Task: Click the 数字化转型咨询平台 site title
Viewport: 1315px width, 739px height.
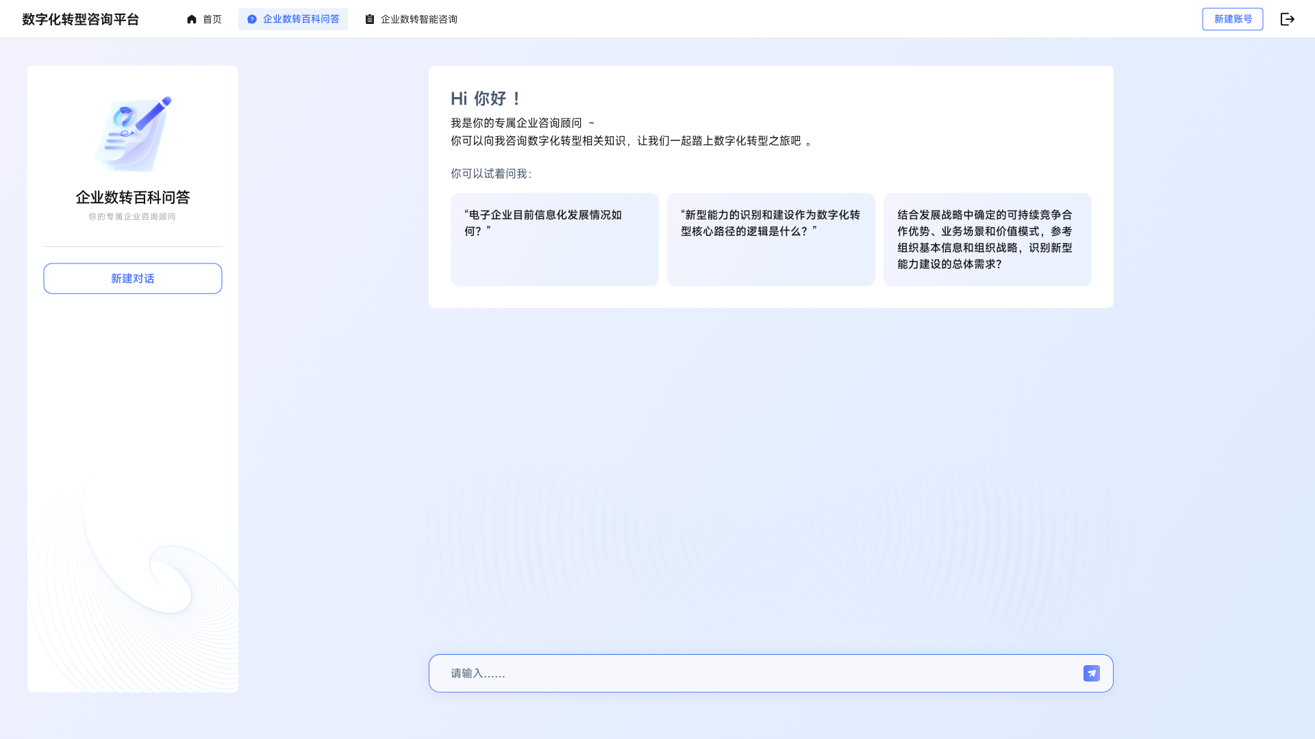Action: point(80,19)
